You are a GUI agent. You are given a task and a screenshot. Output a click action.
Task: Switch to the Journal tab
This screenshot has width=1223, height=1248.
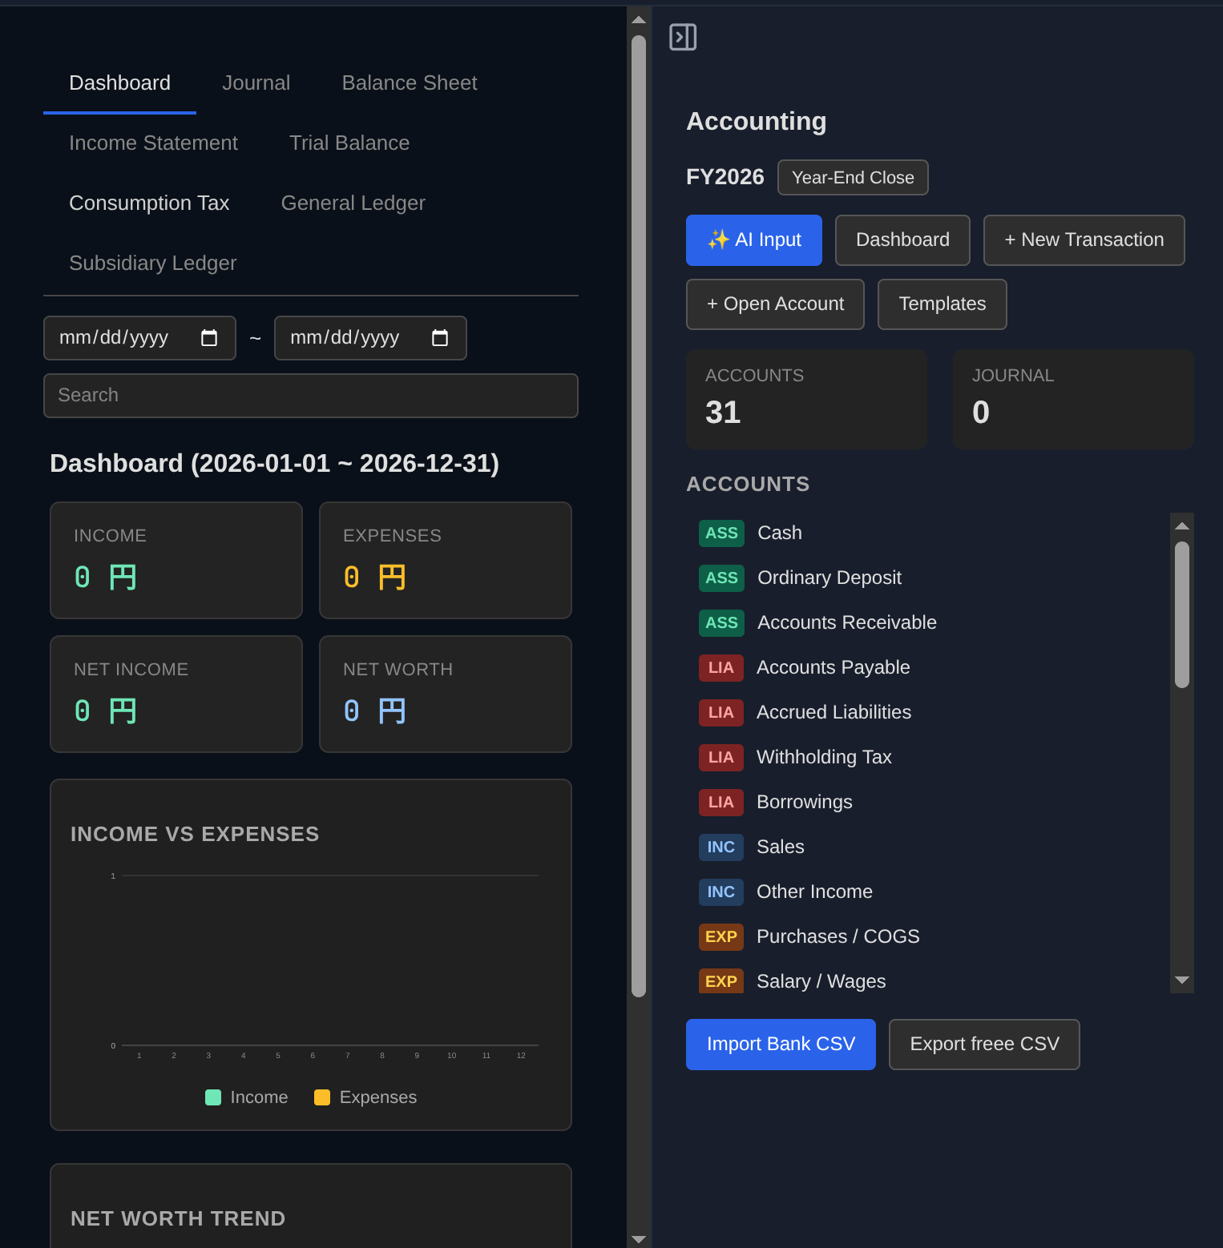(x=256, y=83)
